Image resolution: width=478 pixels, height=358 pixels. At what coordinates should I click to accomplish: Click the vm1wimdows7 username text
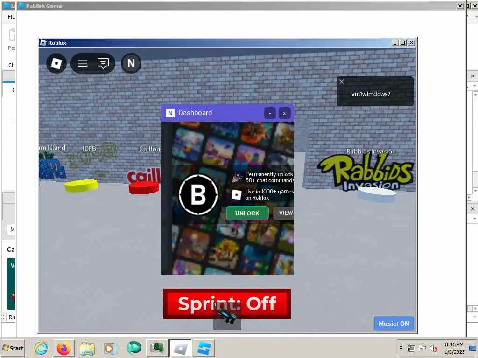coord(371,94)
